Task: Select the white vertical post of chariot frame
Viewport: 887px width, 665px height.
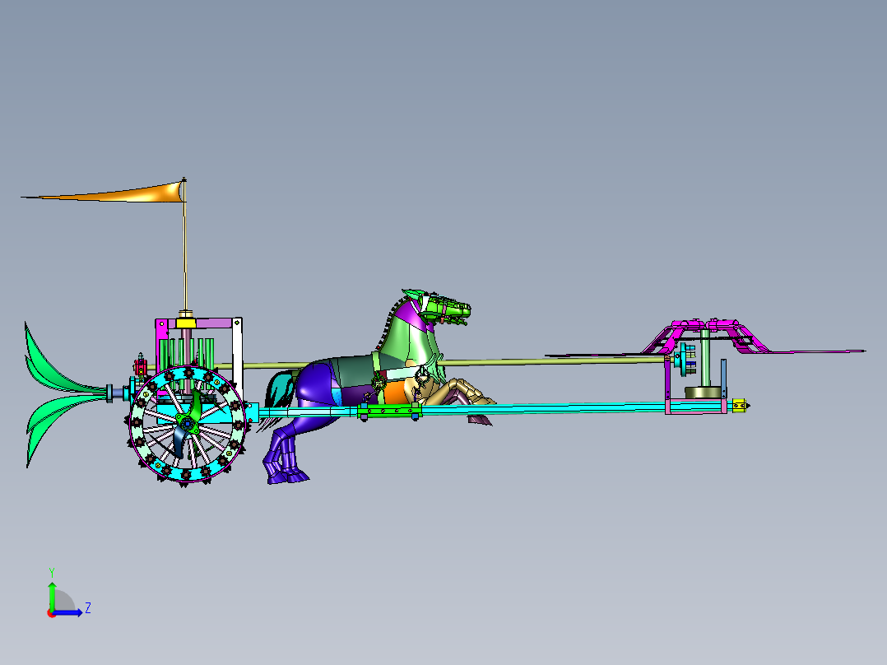Action: coord(238,358)
